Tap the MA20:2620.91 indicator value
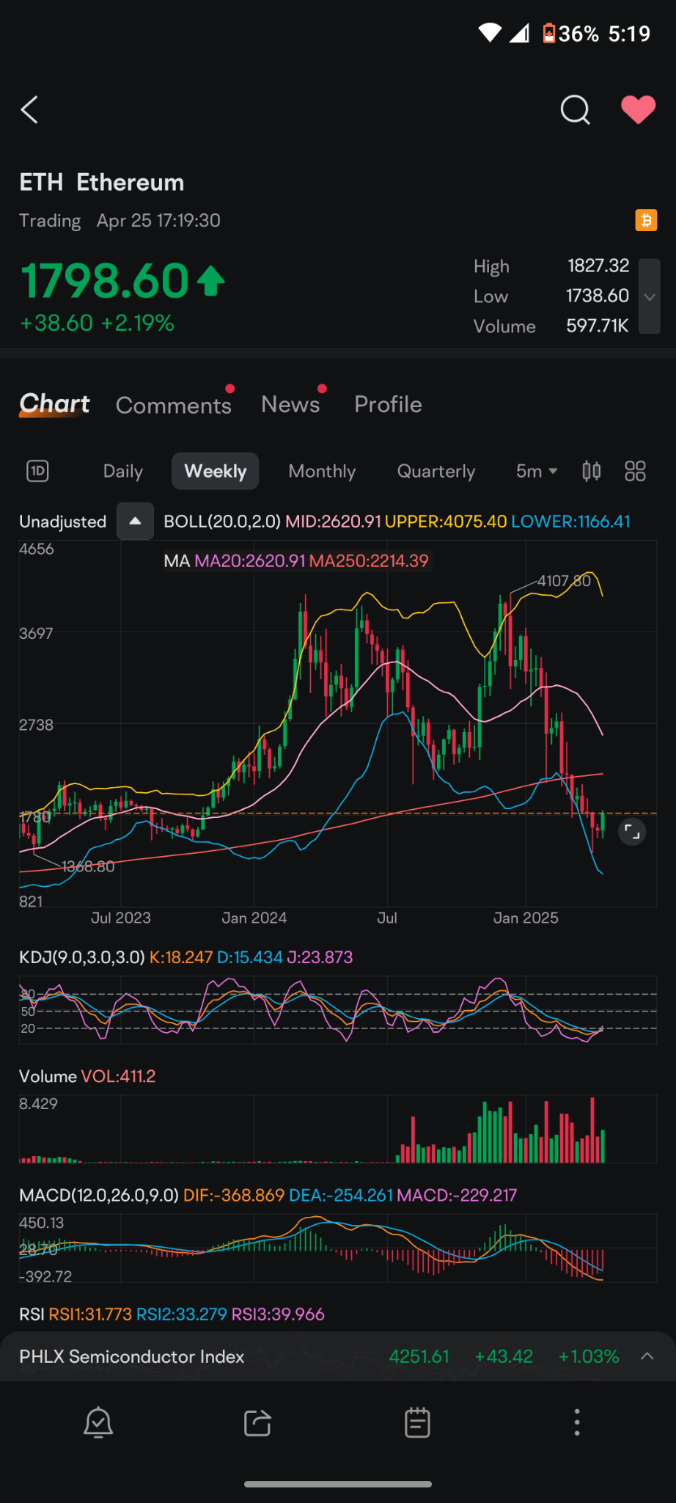Image resolution: width=676 pixels, height=1503 pixels. [249, 561]
